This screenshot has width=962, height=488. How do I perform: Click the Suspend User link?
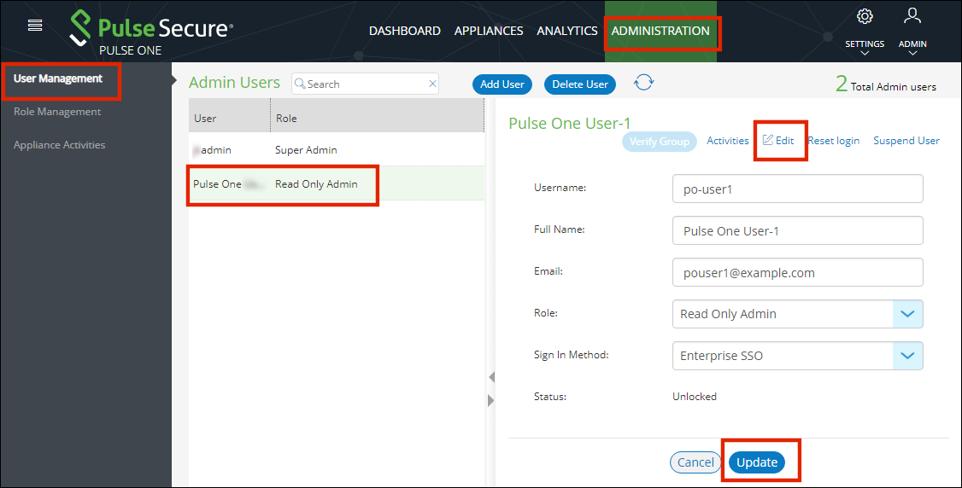pyautogui.click(x=906, y=141)
